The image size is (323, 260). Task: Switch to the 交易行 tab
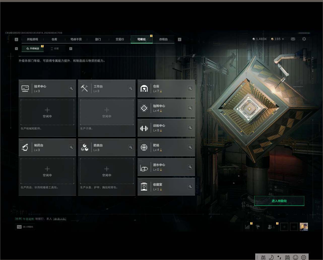tap(120, 39)
